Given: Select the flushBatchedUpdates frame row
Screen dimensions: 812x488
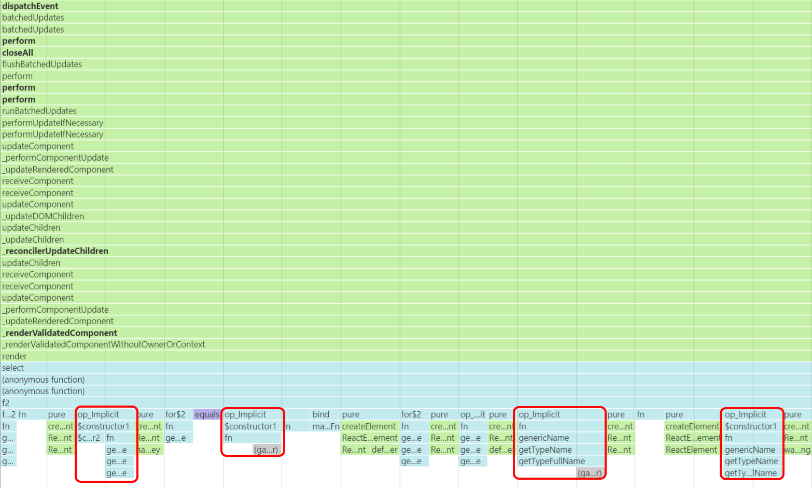Looking at the screenshot, I should [42, 64].
